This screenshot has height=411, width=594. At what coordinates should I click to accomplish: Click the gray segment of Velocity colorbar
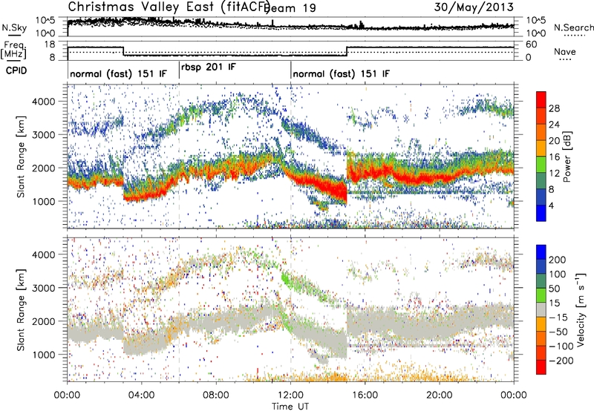click(x=541, y=309)
